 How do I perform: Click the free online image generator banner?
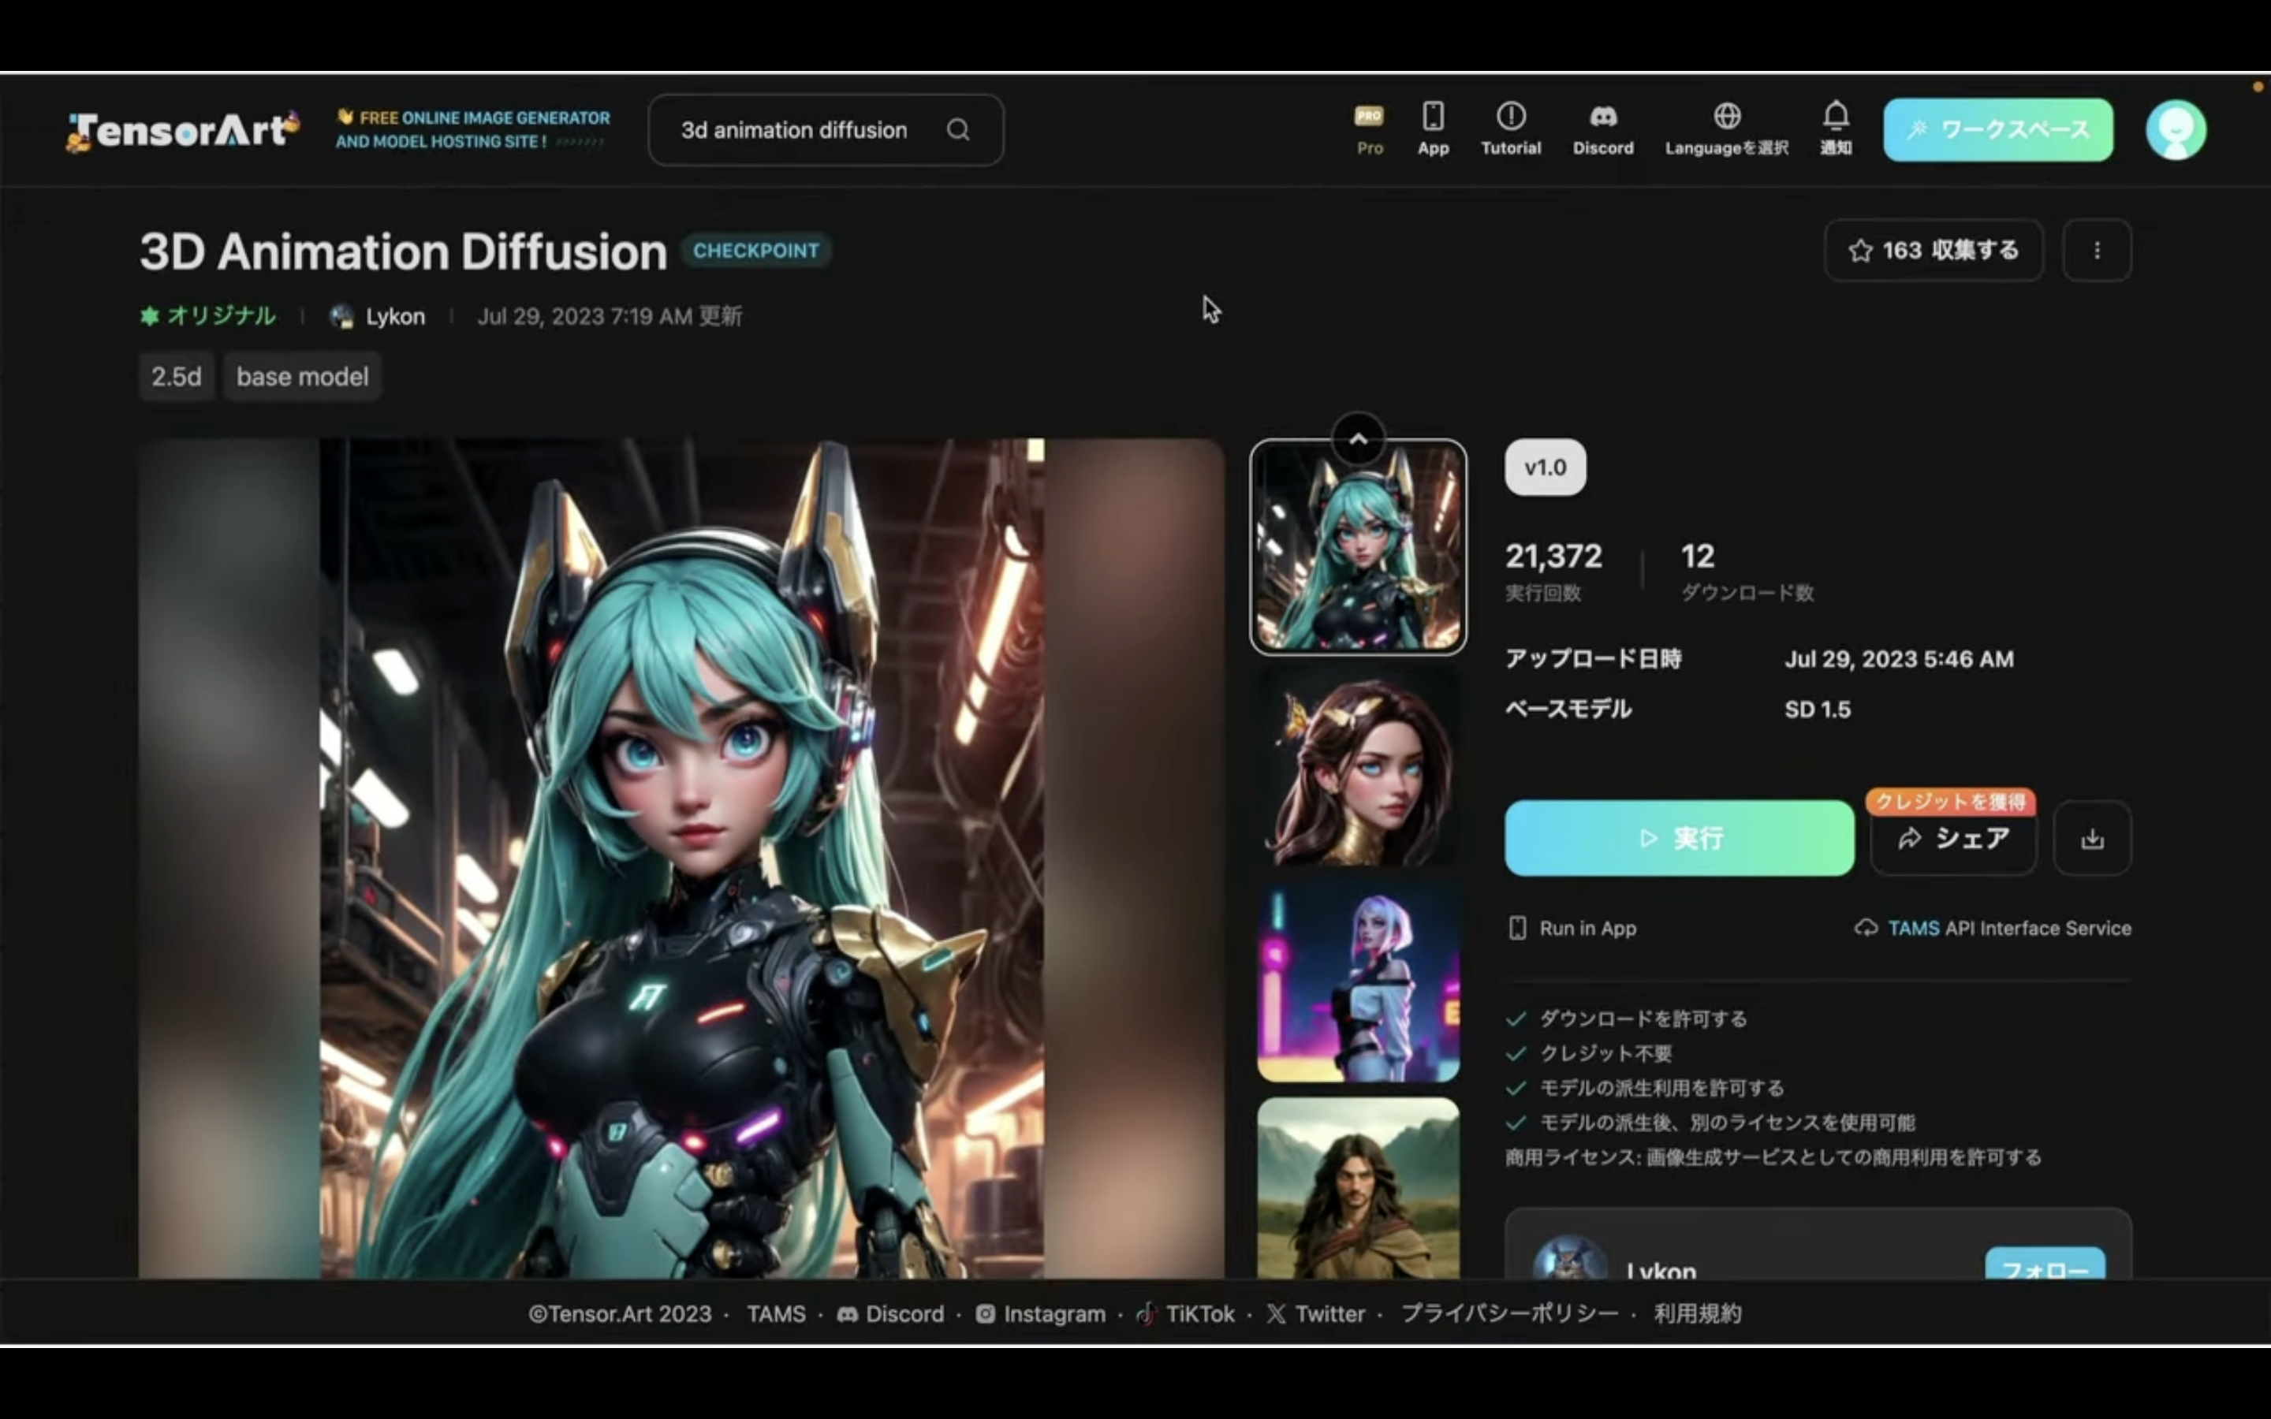click(x=473, y=129)
